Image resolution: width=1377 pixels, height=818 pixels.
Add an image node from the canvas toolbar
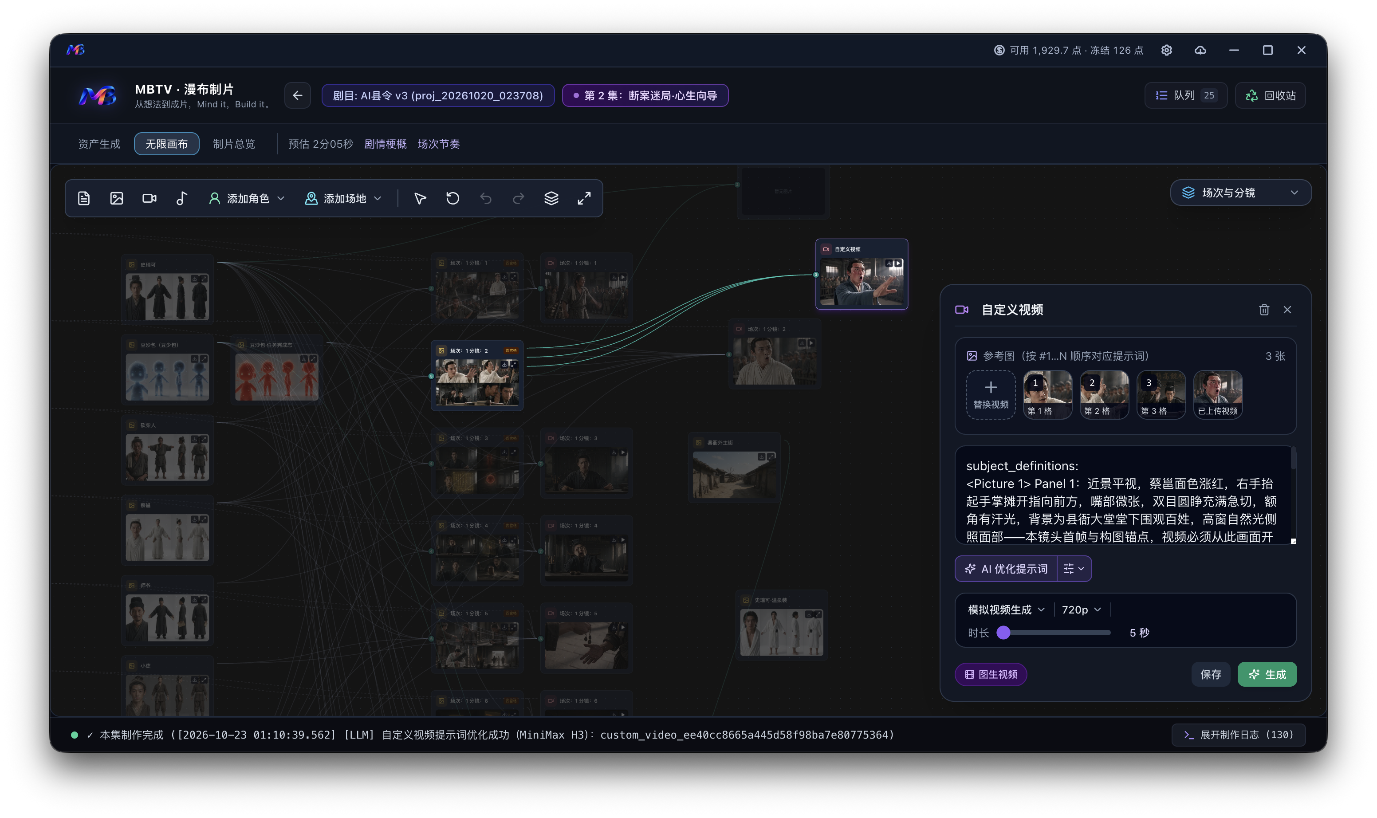point(116,198)
